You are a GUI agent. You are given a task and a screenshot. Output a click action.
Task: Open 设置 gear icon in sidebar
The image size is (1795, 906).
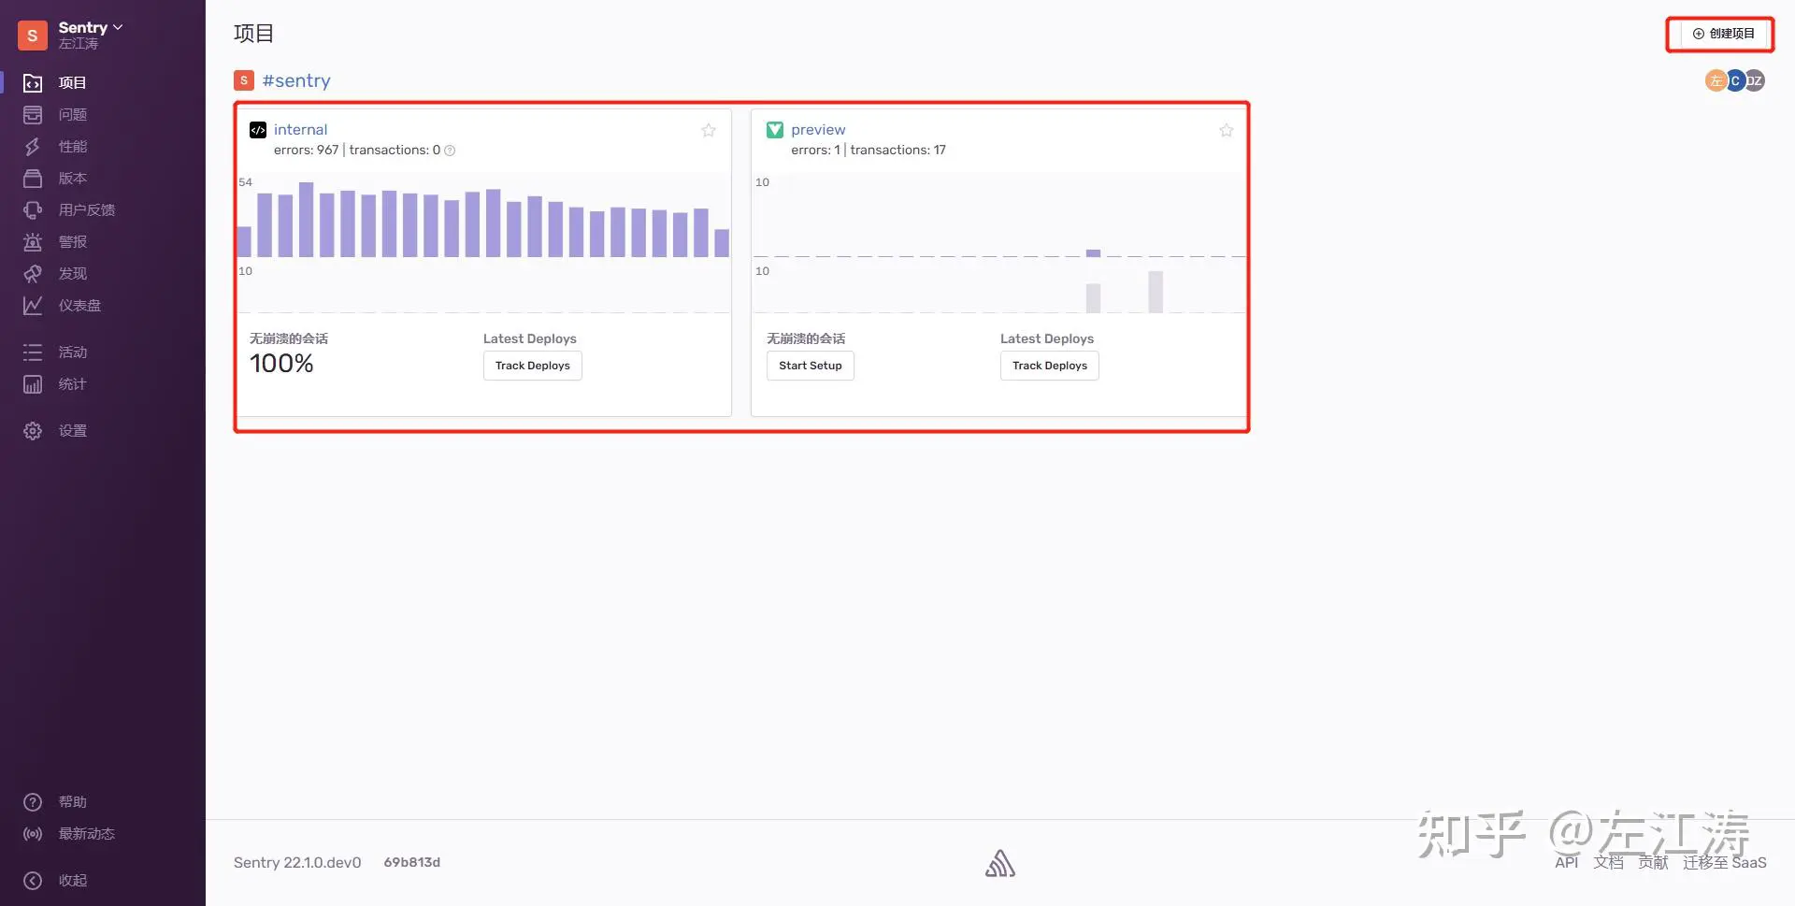(x=33, y=431)
